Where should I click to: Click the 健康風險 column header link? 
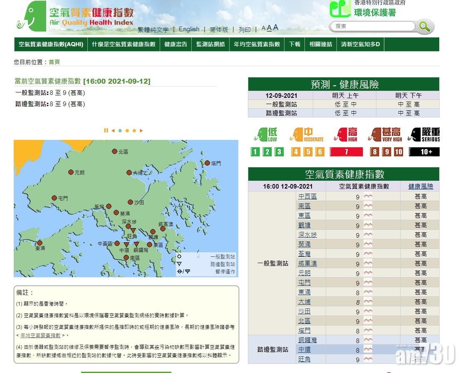click(420, 186)
